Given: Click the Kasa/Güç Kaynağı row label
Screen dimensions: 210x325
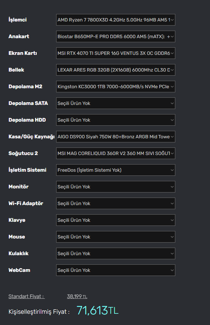Looking at the screenshot, I should [31, 137].
